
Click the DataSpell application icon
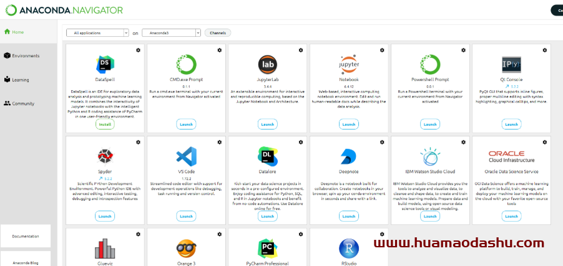[x=105, y=65]
